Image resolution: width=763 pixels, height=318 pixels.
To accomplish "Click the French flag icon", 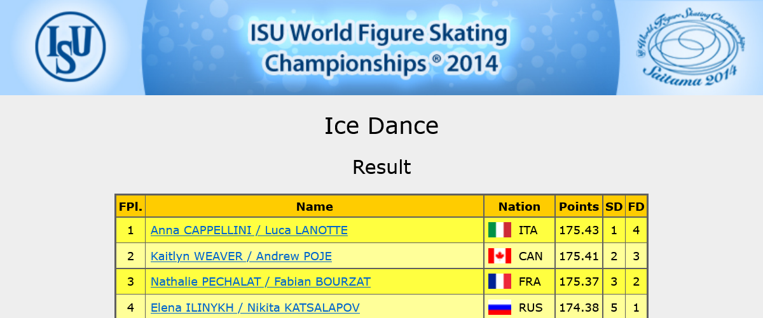I will 499,282.
